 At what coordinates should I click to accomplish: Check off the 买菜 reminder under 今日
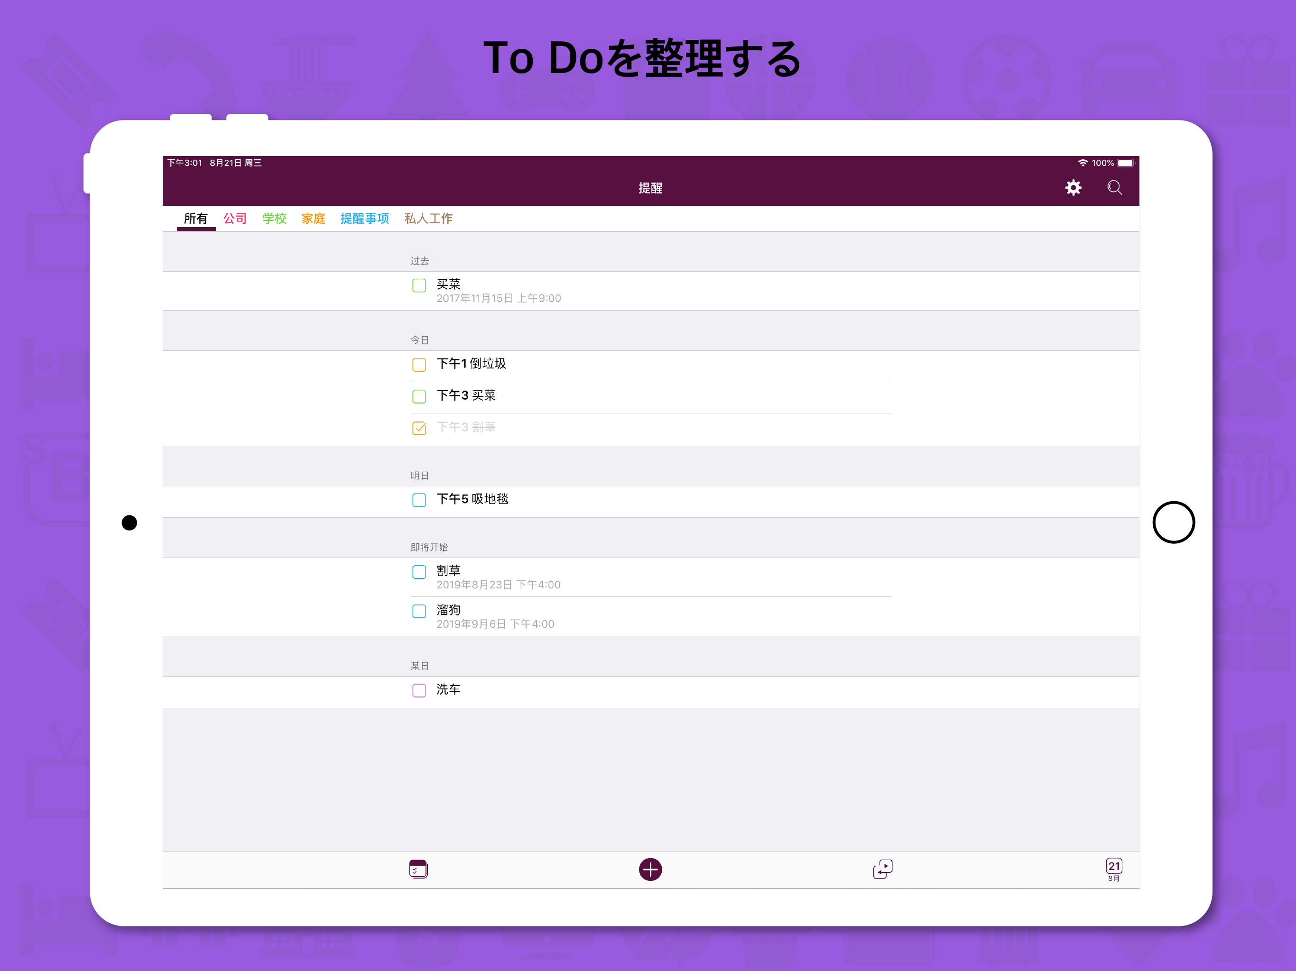tap(419, 396)
